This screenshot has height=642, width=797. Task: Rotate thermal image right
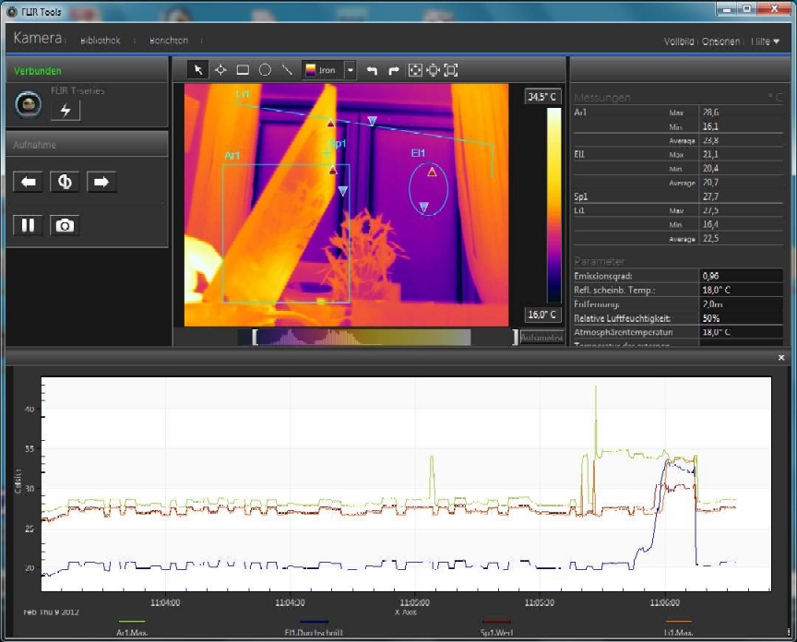(x=393, y=70)
